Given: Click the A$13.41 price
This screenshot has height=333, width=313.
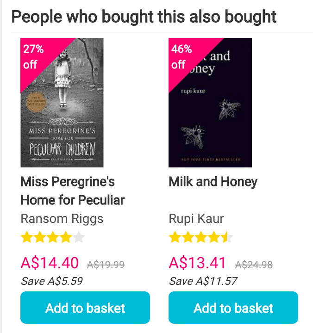Looking at the screenshot, I should coord(197,263).
